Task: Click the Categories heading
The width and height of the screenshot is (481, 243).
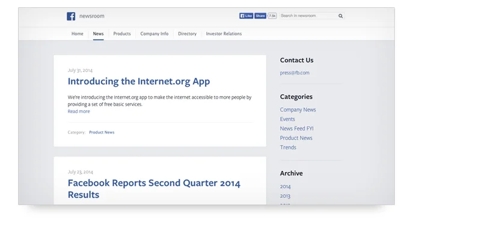Action: coord(296,97)
